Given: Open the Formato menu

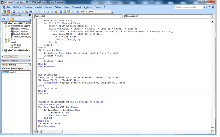Looking at the screenshot, I should click(48, 7).
